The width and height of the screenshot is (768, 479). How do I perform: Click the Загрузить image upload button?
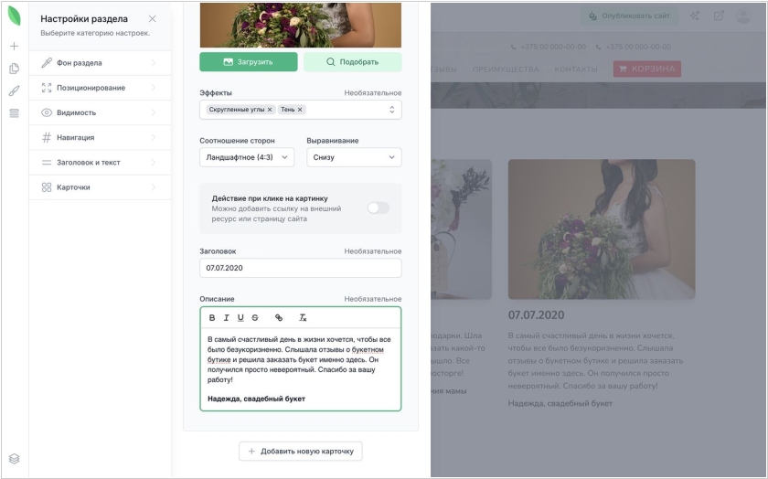(x=249, y=62)
